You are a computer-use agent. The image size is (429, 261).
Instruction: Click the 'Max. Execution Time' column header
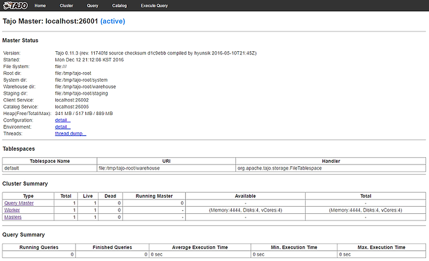point(381,247)
